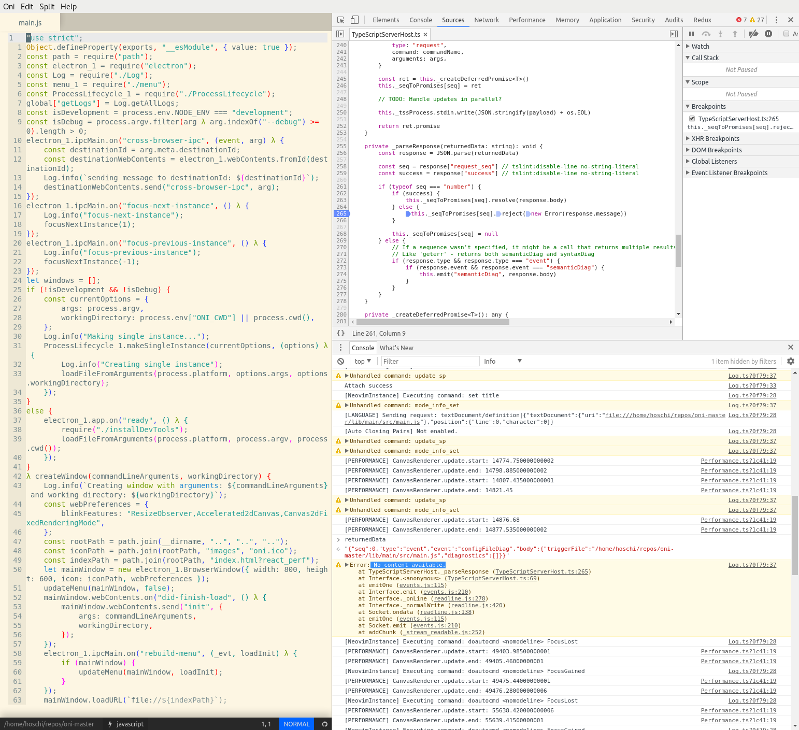This screenshot has width=799, height=730.
Task: Step out of current function
Action: pos(735,34)
